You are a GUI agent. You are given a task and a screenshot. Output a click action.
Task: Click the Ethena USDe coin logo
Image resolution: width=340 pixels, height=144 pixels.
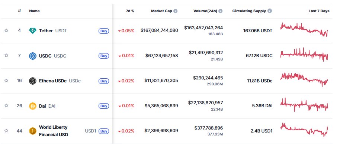click(x=33, y=81)
